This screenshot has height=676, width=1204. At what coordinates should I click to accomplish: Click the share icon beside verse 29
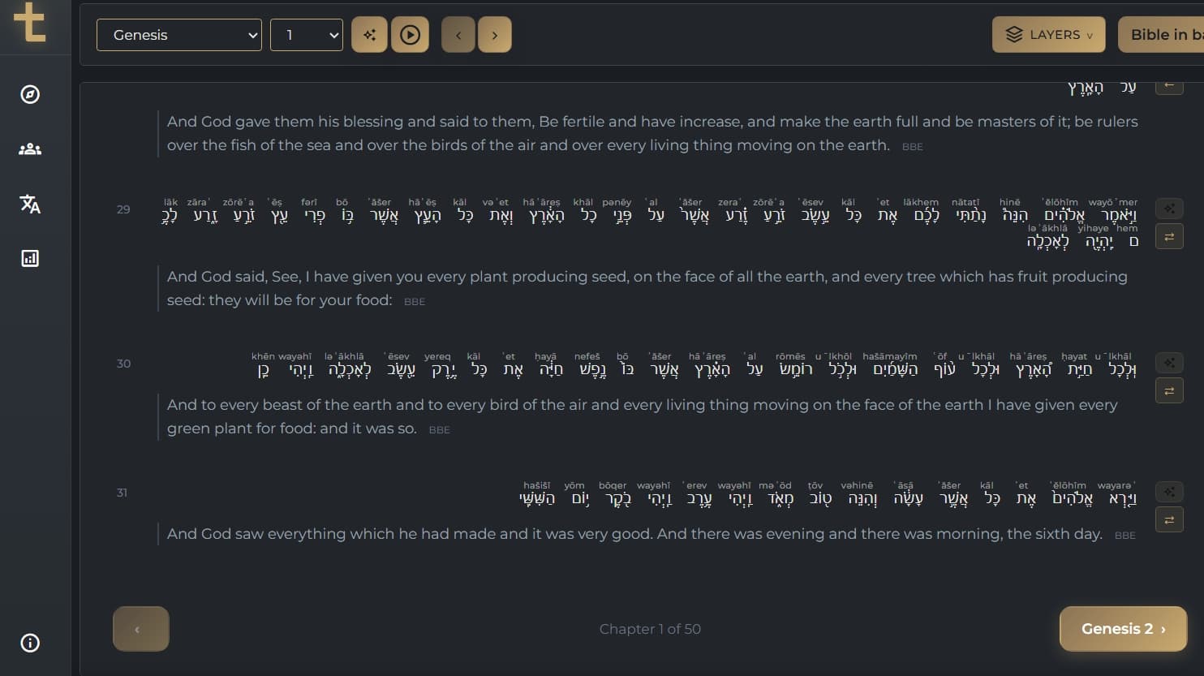click(x=1169, y=209)
